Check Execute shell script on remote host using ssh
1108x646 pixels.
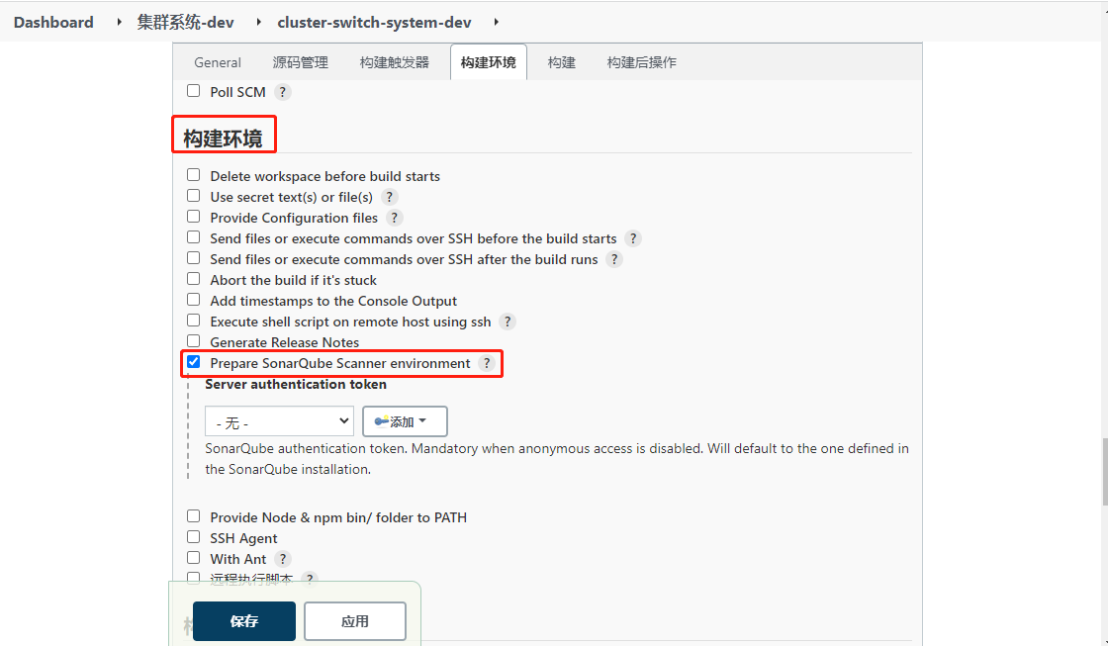click(x=193, y=321)
